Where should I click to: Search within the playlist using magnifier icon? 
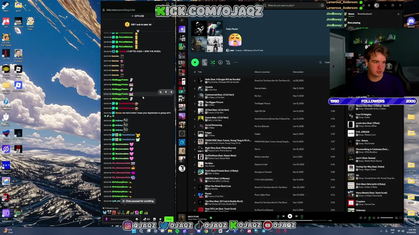(320, 62)
